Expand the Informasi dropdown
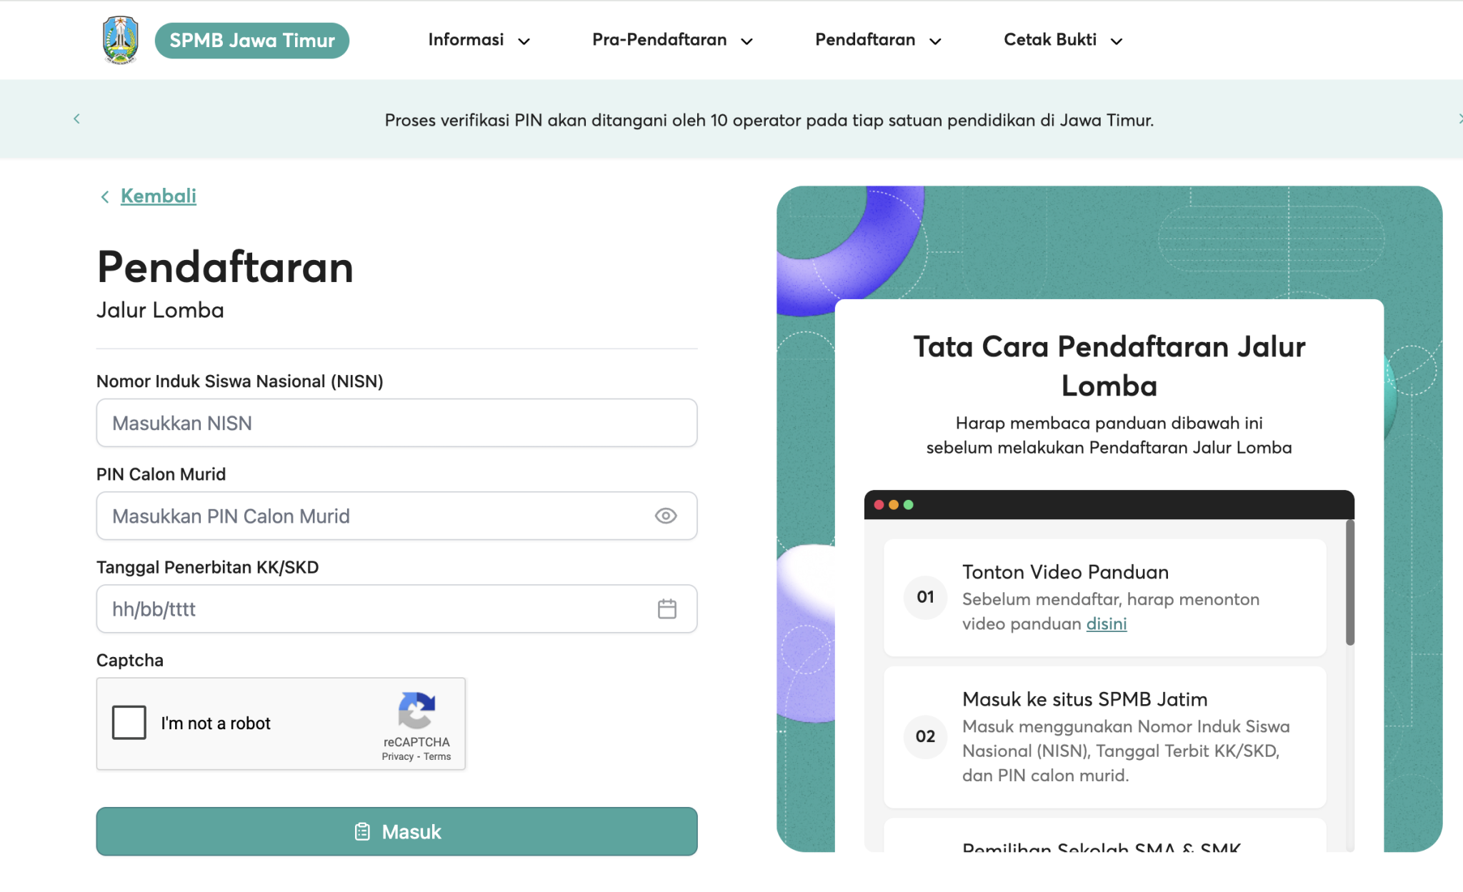Image resolution: width=1463 pixels, height=892 pixels. pos(526,41)
